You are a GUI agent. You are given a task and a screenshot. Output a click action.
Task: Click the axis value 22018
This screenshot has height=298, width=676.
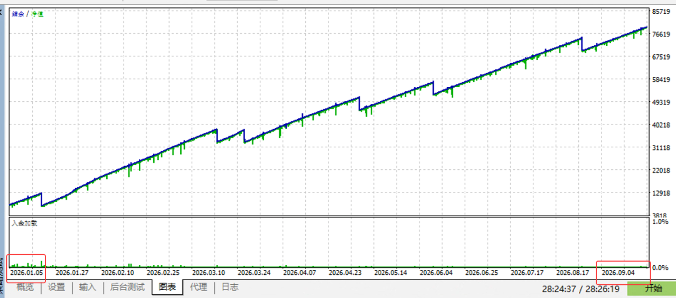(661, 170)
